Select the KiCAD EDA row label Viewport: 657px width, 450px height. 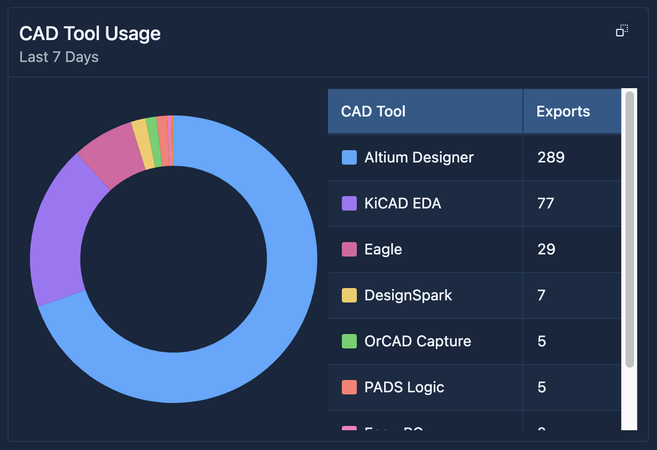[x=403, y=203]
